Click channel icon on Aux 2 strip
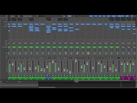The image size is (137, 103). (x=129, y=49)
